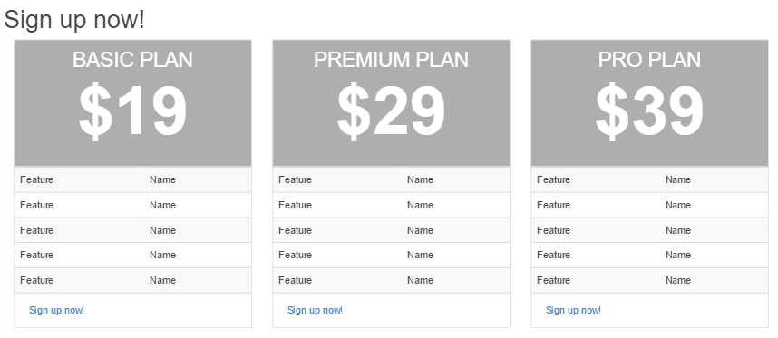Click first Name cell in Basic Plan
778x338 pixels.
point(162,180)
